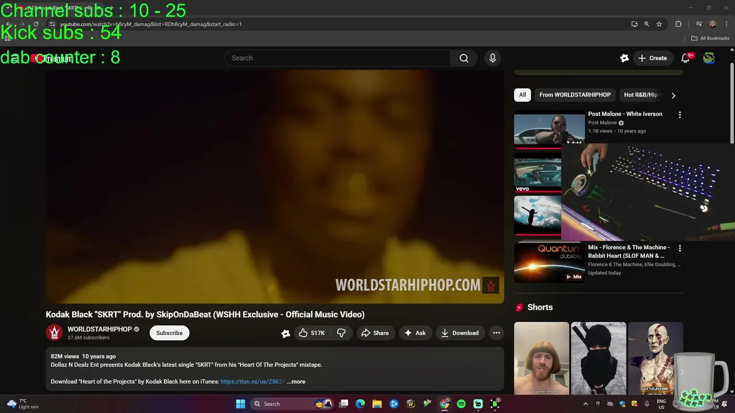This screenshot has height=413, width=735.
Task: Click the sparkle icon beside Create
Action: coord(625,58)
